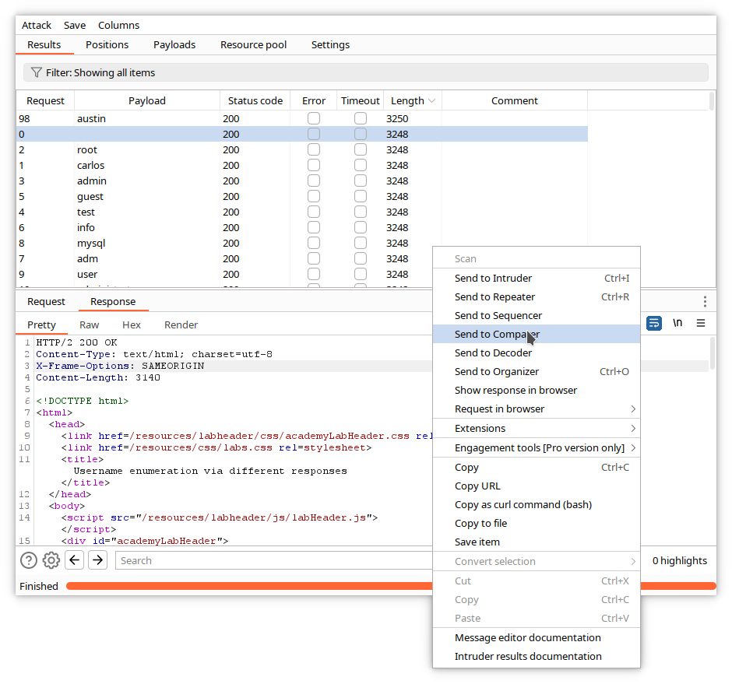Viewport: 732px width, 684px height.
Task: Open the three-dot panel options menu
Action: [x=705, y=302]
